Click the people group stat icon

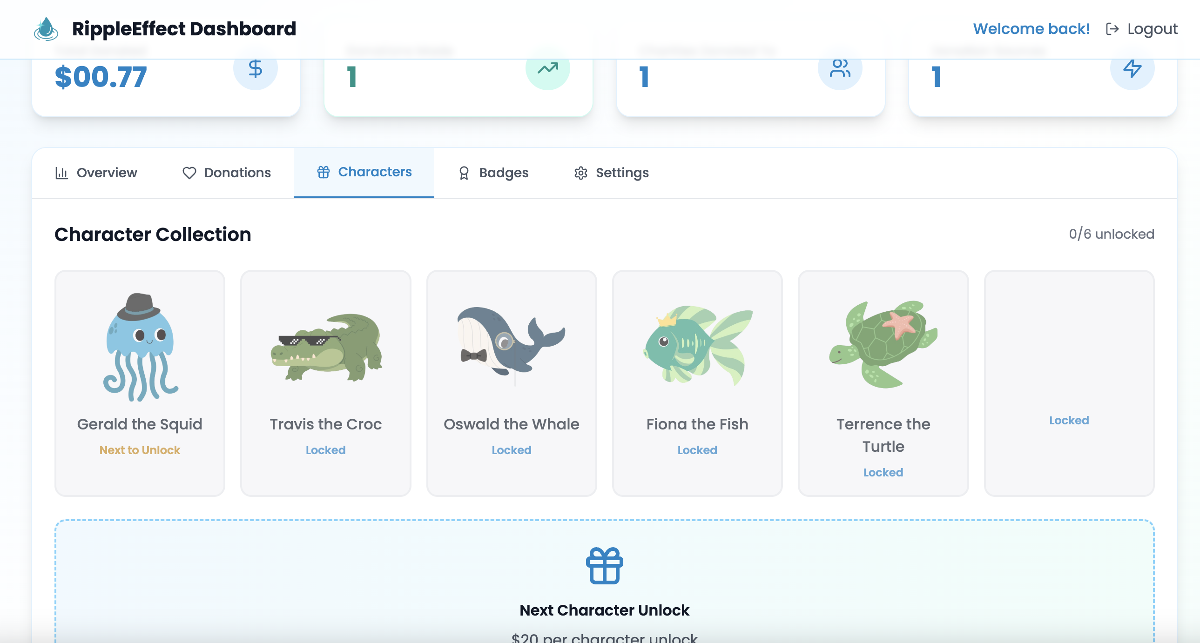839,69
